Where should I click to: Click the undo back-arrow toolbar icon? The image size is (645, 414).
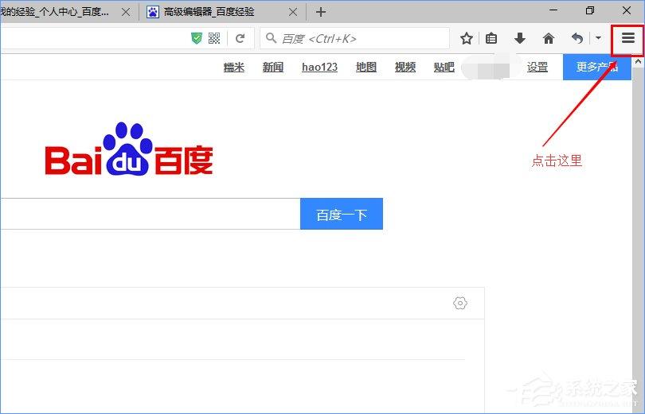tap(577, 39)
